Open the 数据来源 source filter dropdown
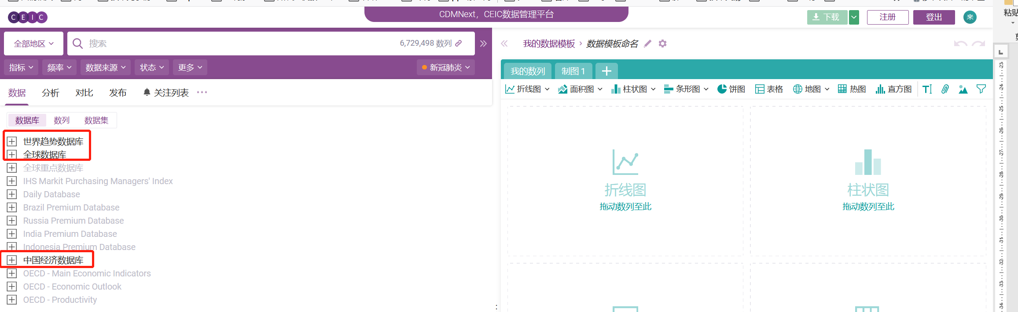The width and height of the screenshot is (1018, 312). [x=106, y=67]
